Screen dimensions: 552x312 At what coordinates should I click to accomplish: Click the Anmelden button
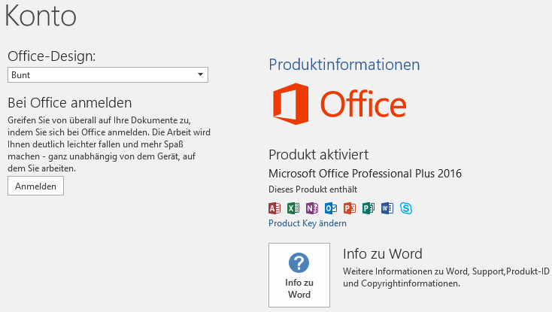[x=35, y=186]
